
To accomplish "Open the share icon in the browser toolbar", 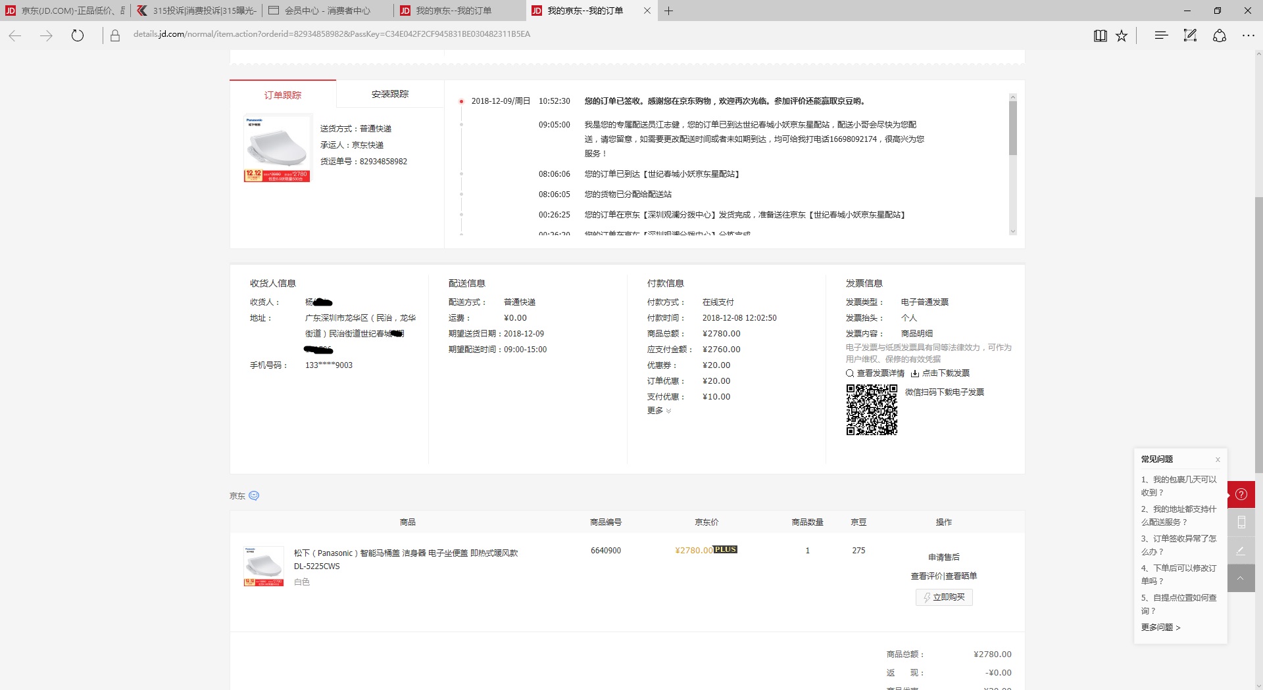I will (1219, 35).
